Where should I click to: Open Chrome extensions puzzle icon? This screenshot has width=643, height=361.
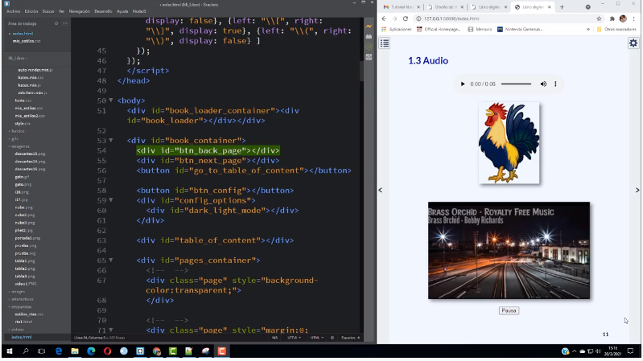coord(612,18)
